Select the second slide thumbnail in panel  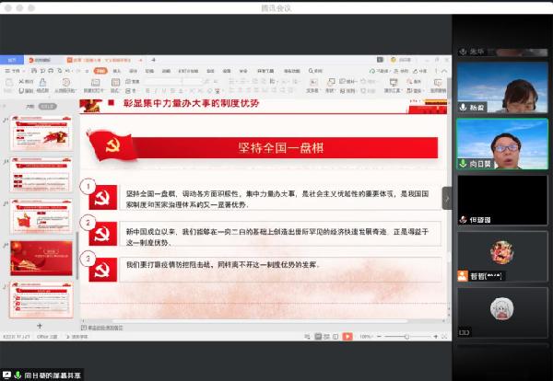tap(41, 175)
